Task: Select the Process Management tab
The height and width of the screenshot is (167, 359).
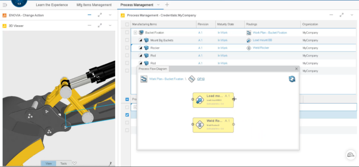Action: (137, 5)
